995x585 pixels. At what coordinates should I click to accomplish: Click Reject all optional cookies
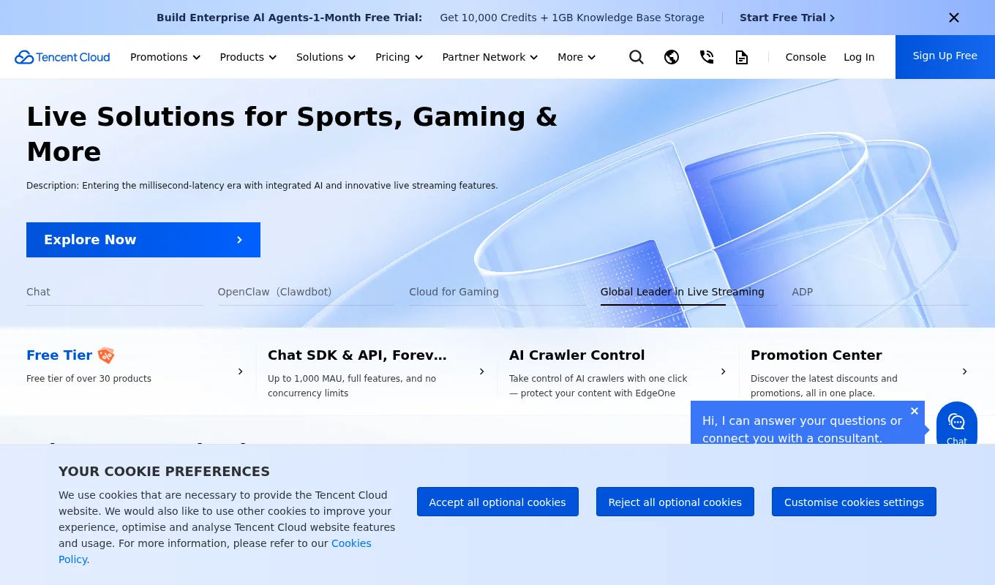tap(675, 502)
